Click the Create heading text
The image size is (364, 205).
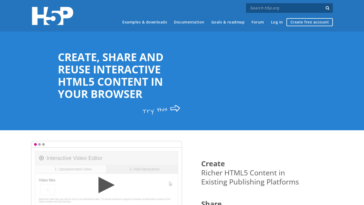coord(213,164)
